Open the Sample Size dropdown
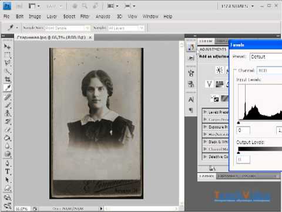 pyautogui.click(x=68, y=28)
